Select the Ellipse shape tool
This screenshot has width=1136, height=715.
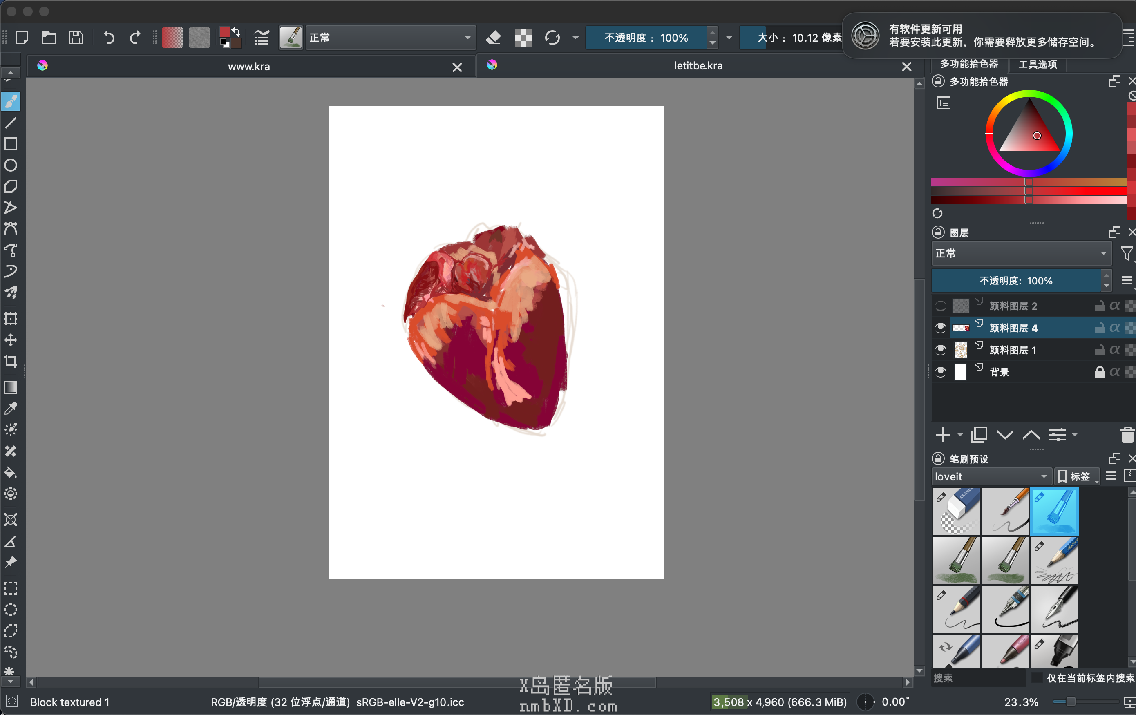pos(10,165)
